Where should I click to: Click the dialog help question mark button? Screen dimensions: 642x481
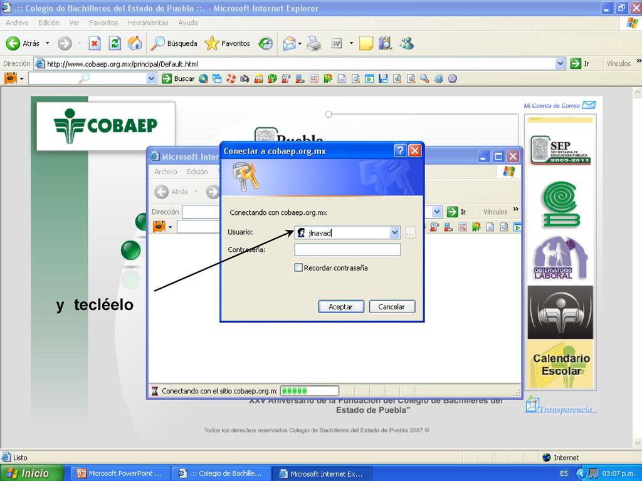pos(399,151)
